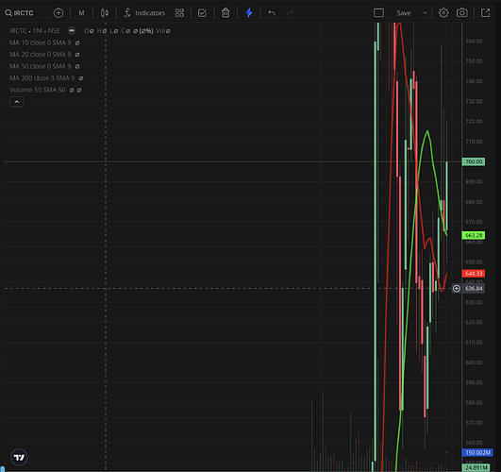Collapse the indicator legend with chevron

[x=17, y=102]
